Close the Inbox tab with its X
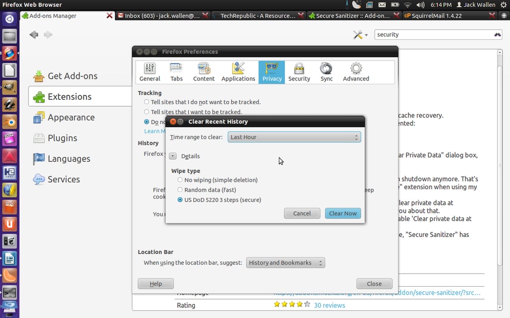Screen dimensions: 510x318 pyautogui.click(x=205, y=15)
